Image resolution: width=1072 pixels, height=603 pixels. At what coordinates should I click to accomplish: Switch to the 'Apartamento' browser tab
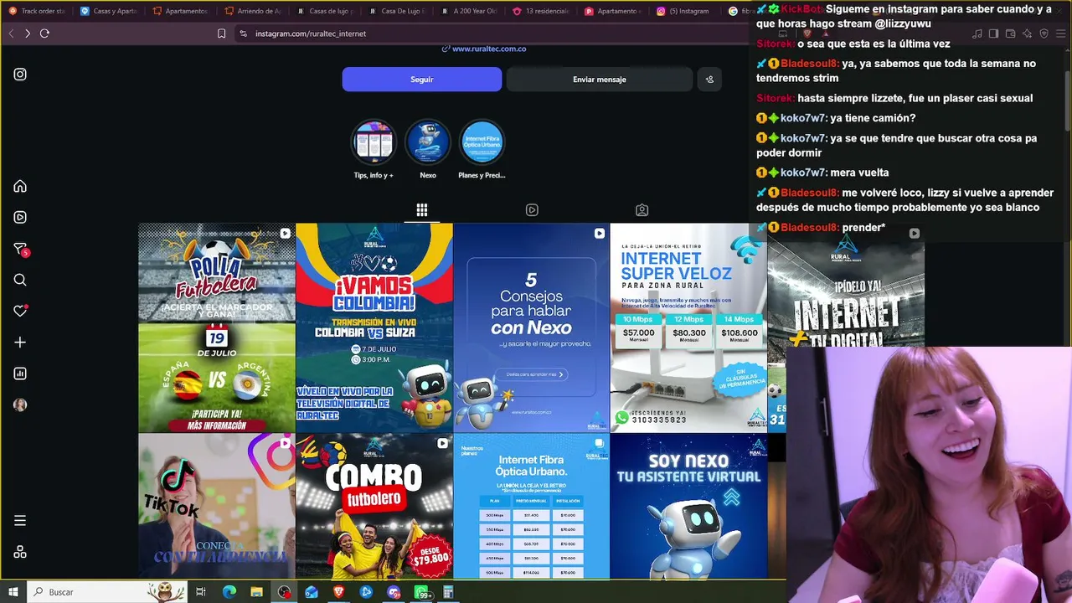click(614, 11)
